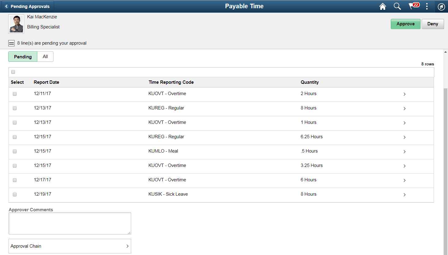448x255 pixels.
Task: Open the Home page icon
Action: 382,6
